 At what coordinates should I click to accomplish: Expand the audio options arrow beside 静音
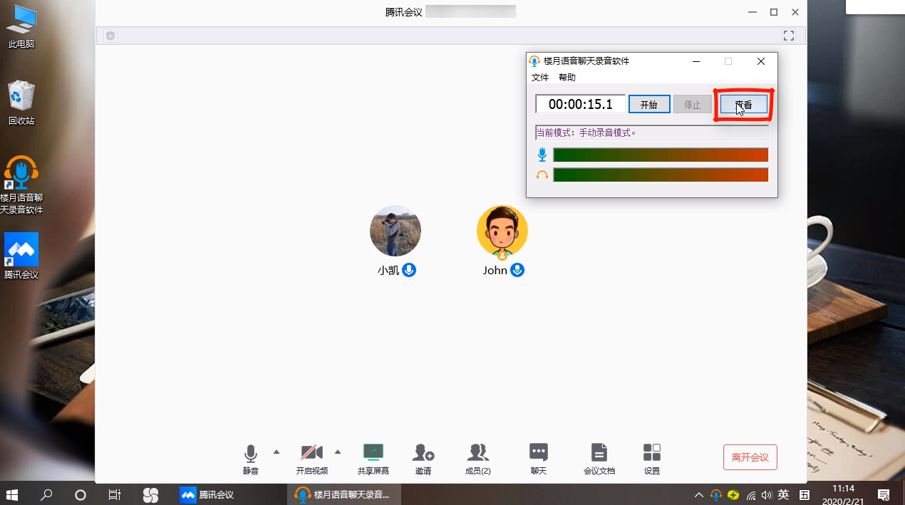tap(276, 452)
